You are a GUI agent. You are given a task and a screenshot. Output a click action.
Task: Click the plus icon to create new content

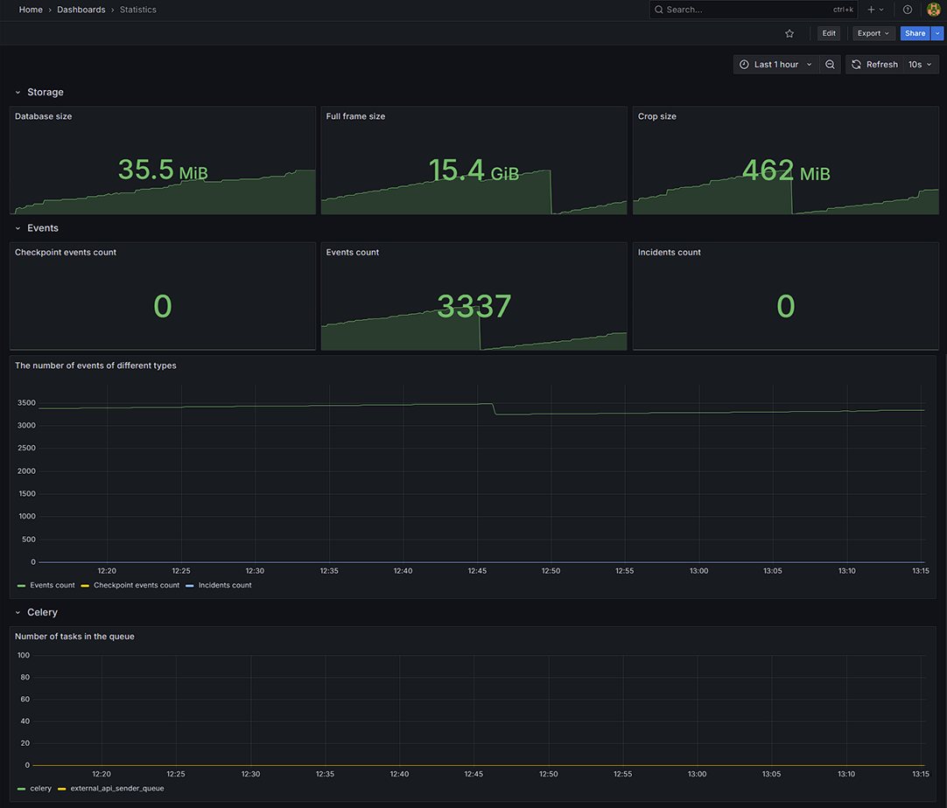pyautogui.click(x=872, y=10)
